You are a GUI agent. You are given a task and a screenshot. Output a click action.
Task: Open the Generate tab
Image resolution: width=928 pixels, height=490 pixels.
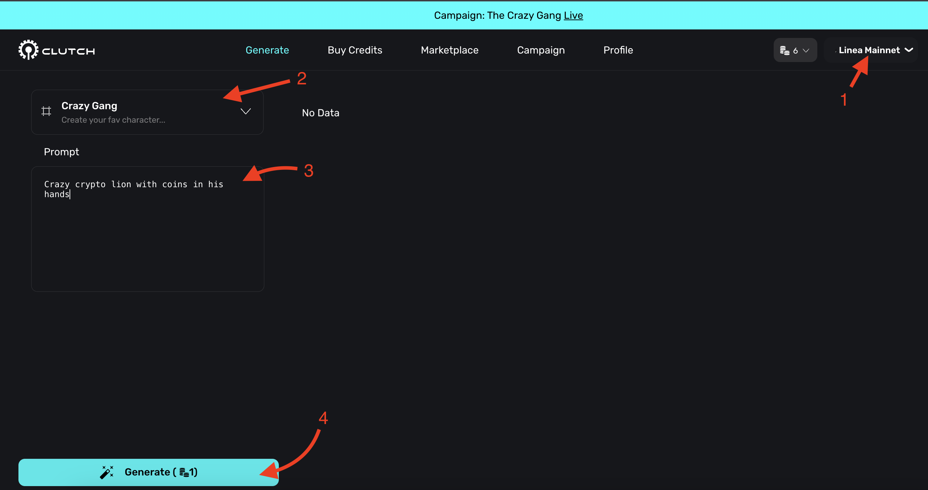(x=267, y=50)
